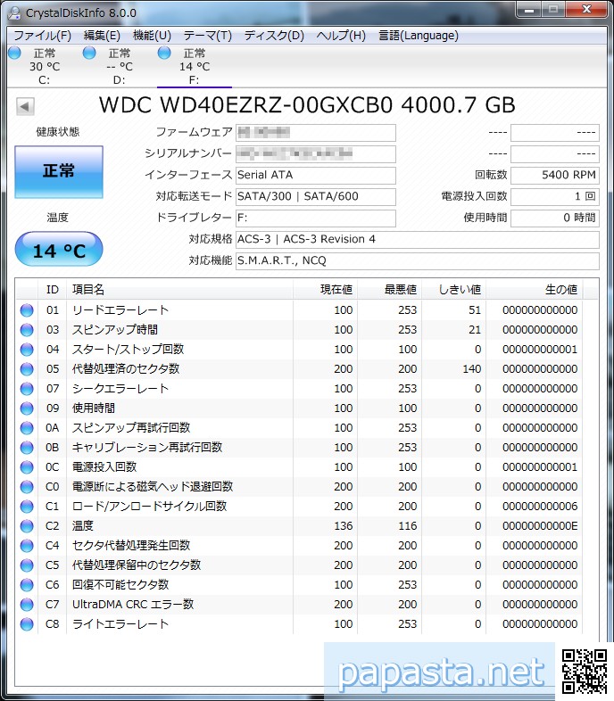
Task: Open the 言語(Language) menu
Action: click(x=419, y=36)
